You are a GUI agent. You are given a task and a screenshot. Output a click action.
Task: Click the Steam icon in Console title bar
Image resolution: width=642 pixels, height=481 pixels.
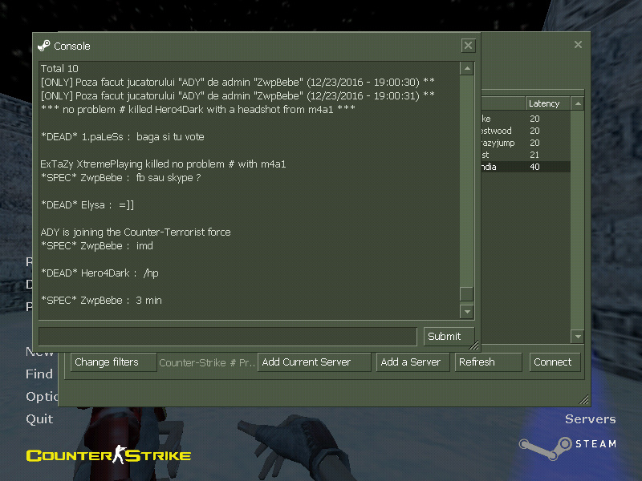pos(44,46)
